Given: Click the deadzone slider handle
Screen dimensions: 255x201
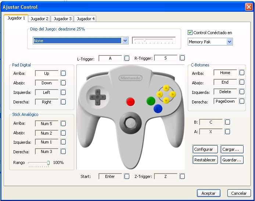Looking at the screenshot, I should point(144,40).
